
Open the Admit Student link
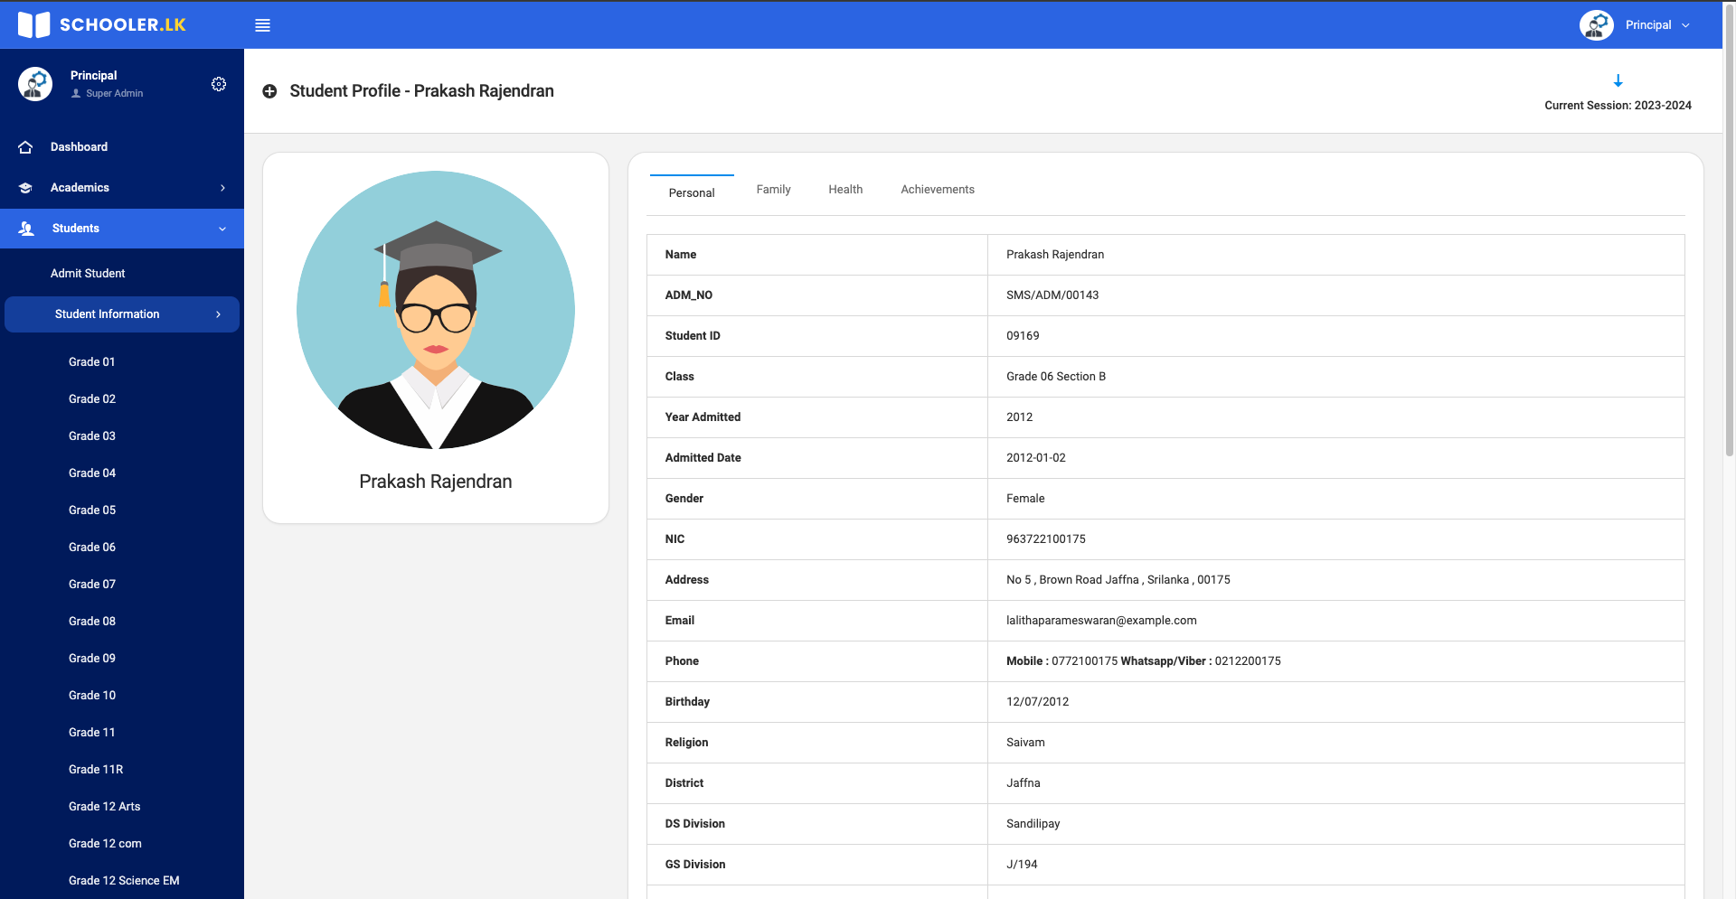(x=88, y=274)
